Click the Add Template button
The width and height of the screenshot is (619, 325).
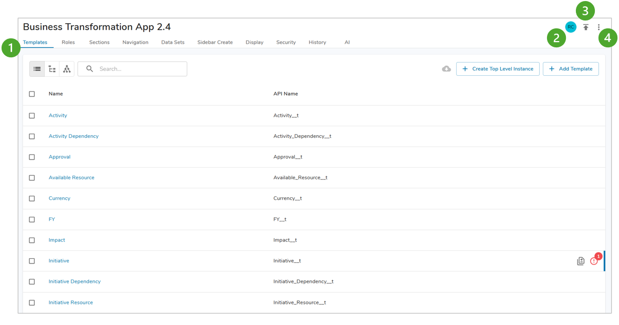click(571, 69)
